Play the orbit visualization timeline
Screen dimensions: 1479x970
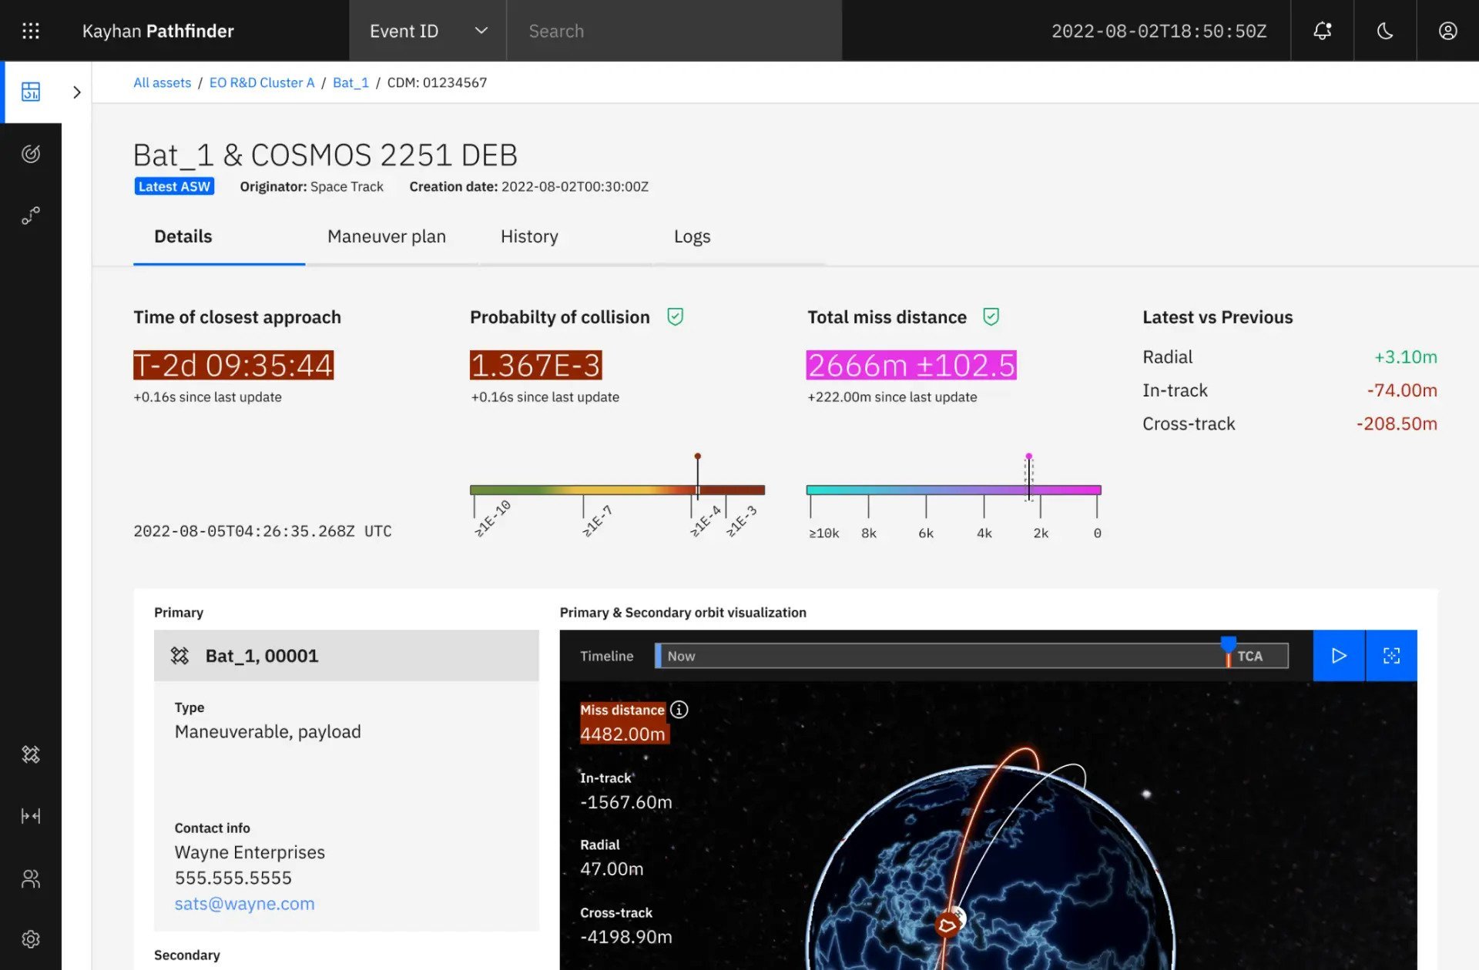(x=1339, y=655)
